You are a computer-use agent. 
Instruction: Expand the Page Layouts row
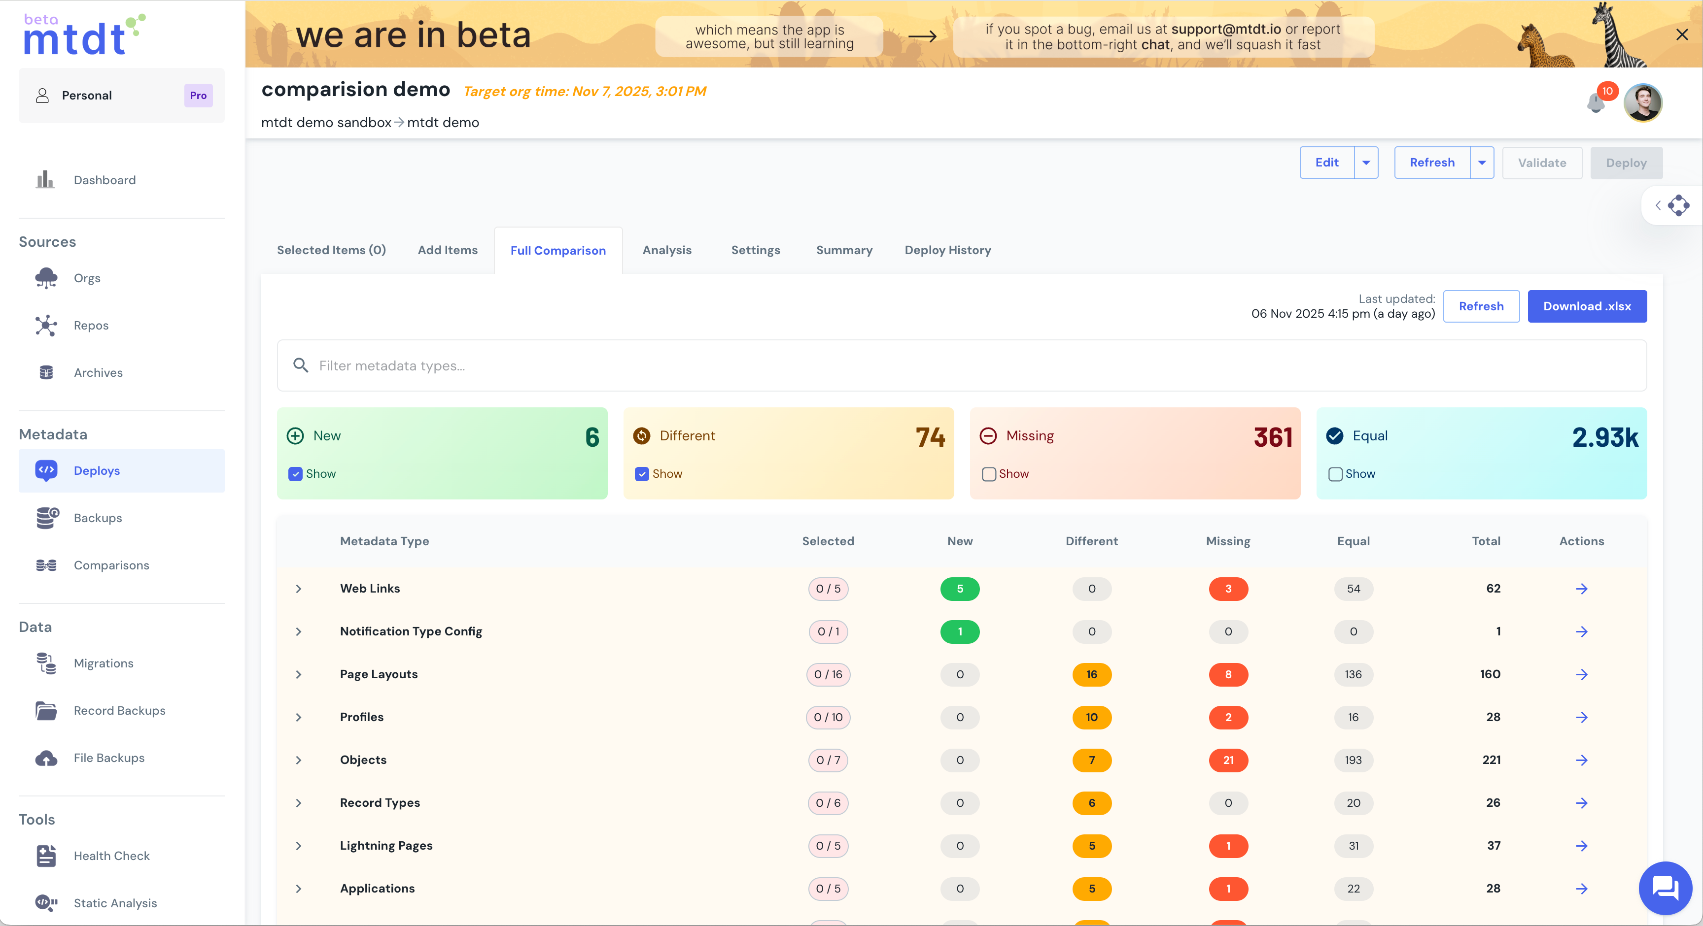click(x=298, y=674)
